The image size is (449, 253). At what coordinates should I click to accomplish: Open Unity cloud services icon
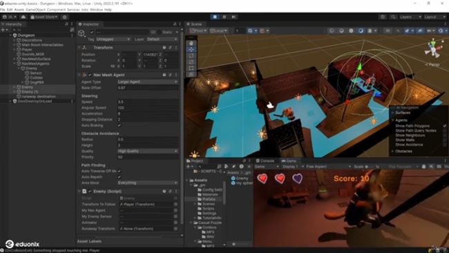coord(23,17)
